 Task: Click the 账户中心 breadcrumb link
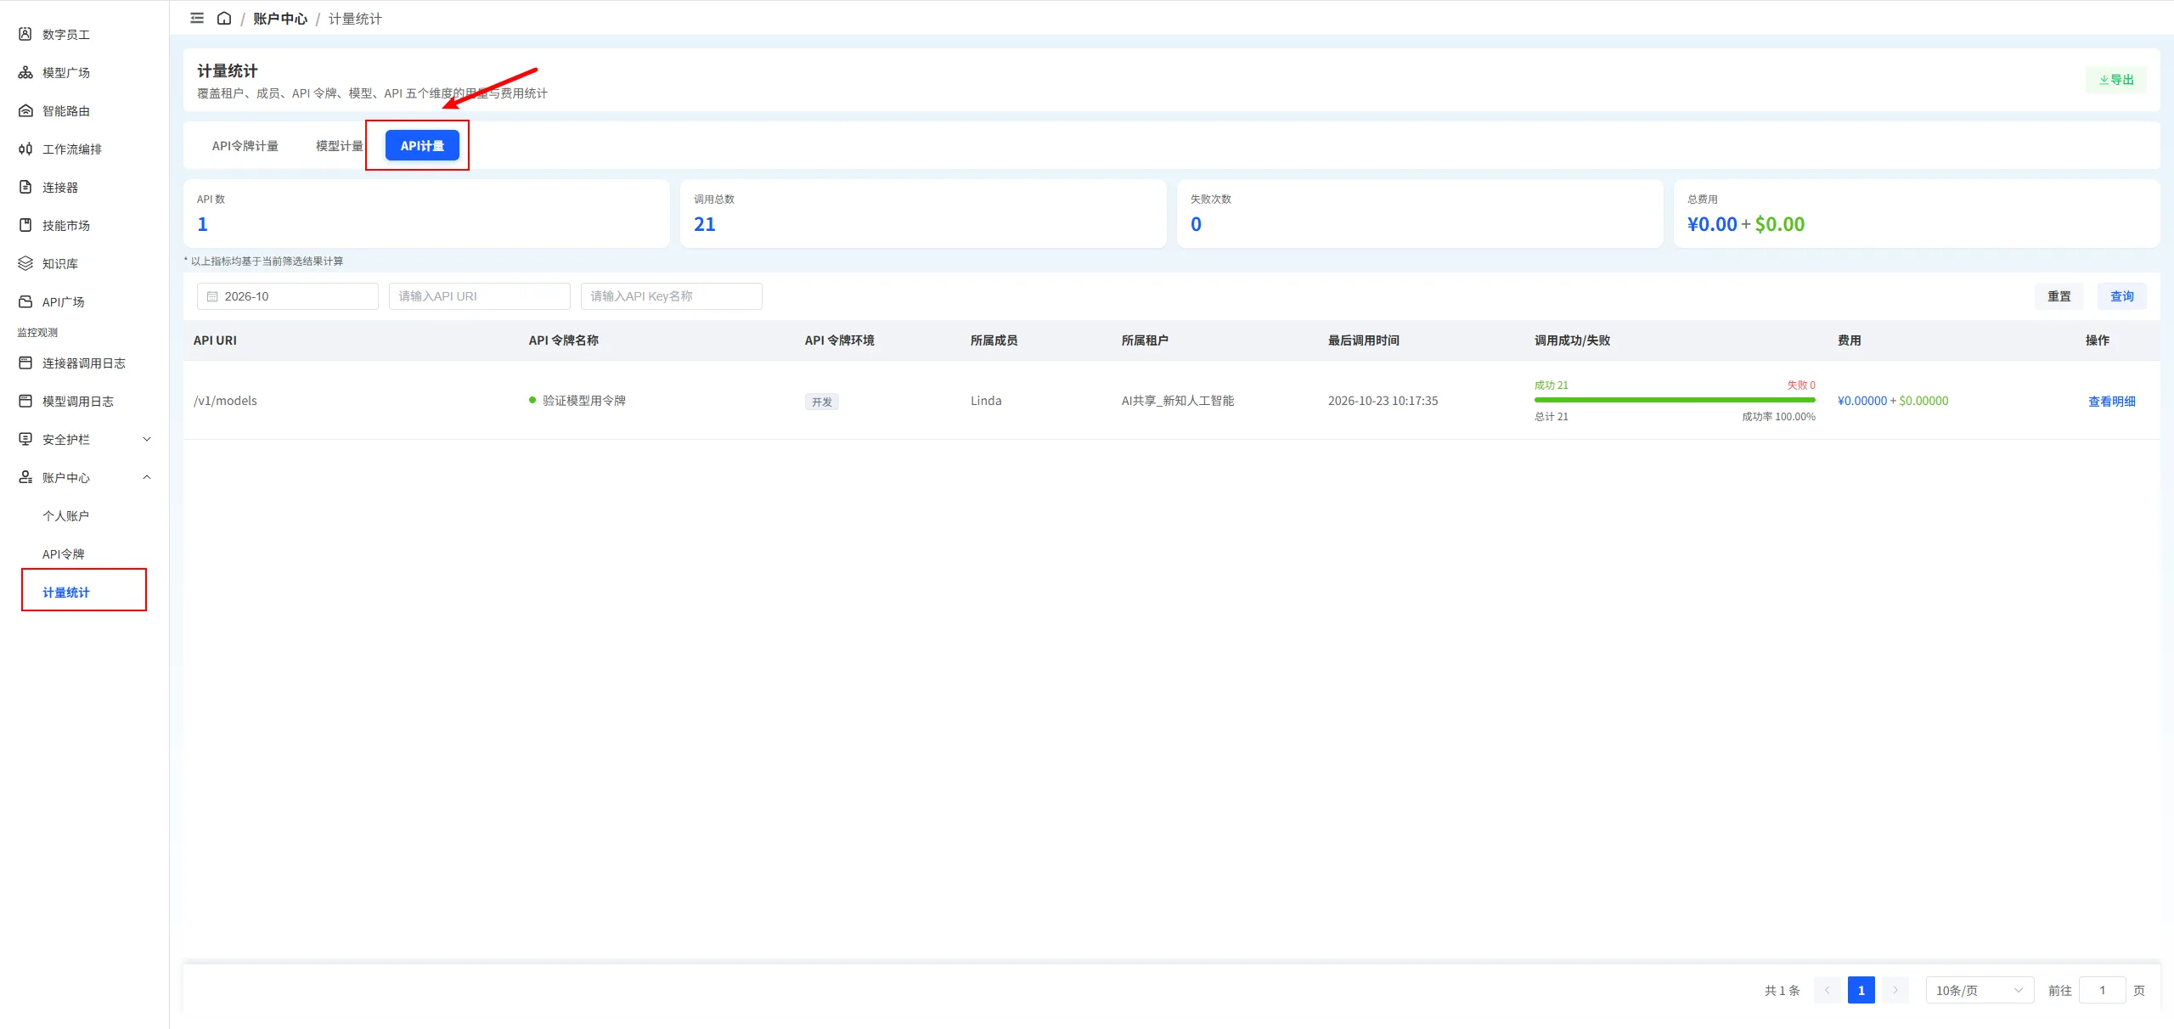[x=280, y=19]
